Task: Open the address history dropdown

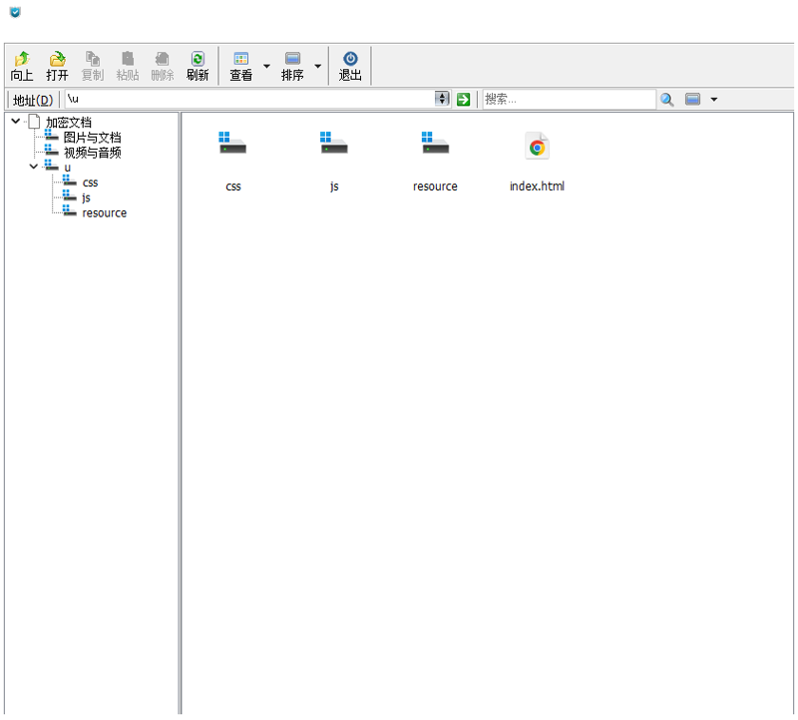Action: pos(442,99)
